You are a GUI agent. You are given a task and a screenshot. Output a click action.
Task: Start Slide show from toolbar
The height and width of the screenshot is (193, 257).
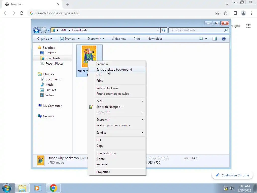[x=119, y=39]
